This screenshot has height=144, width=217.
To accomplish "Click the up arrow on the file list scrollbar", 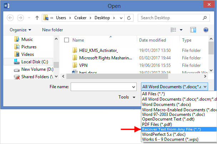I will click(211, 39).
